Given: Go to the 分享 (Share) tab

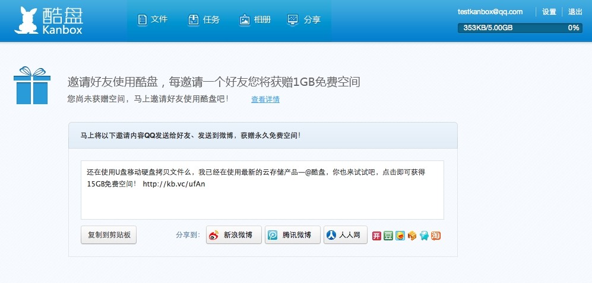Looking at the screenshot, I should click(x=304, y=20).
